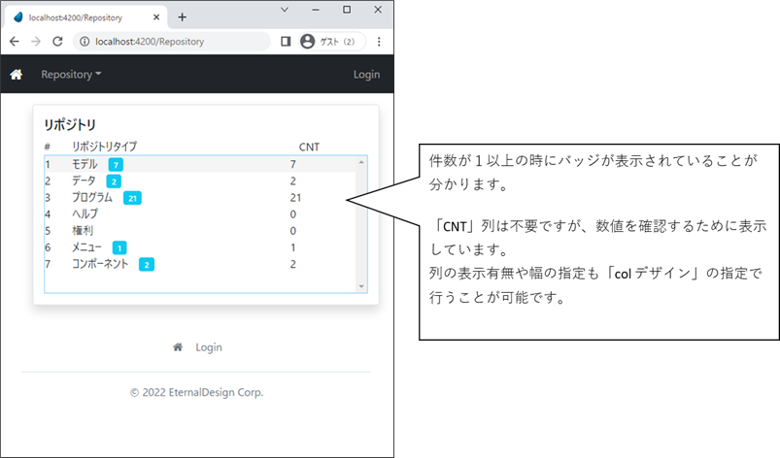Open the guest profile button
The image size is (780, 458).
(x=332, y=42)
